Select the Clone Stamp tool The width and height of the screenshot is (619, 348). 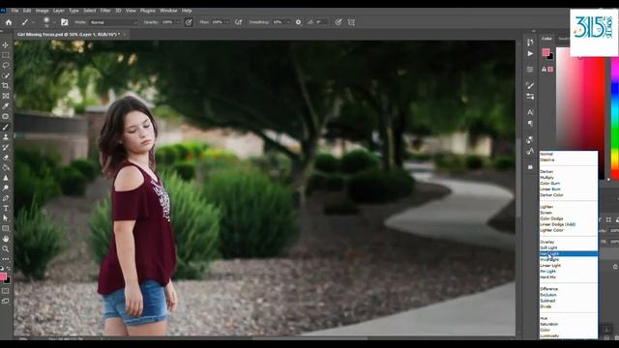(6, 137)
